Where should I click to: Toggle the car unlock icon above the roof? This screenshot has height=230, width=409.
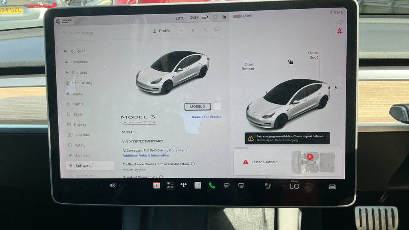click(291, 62)
